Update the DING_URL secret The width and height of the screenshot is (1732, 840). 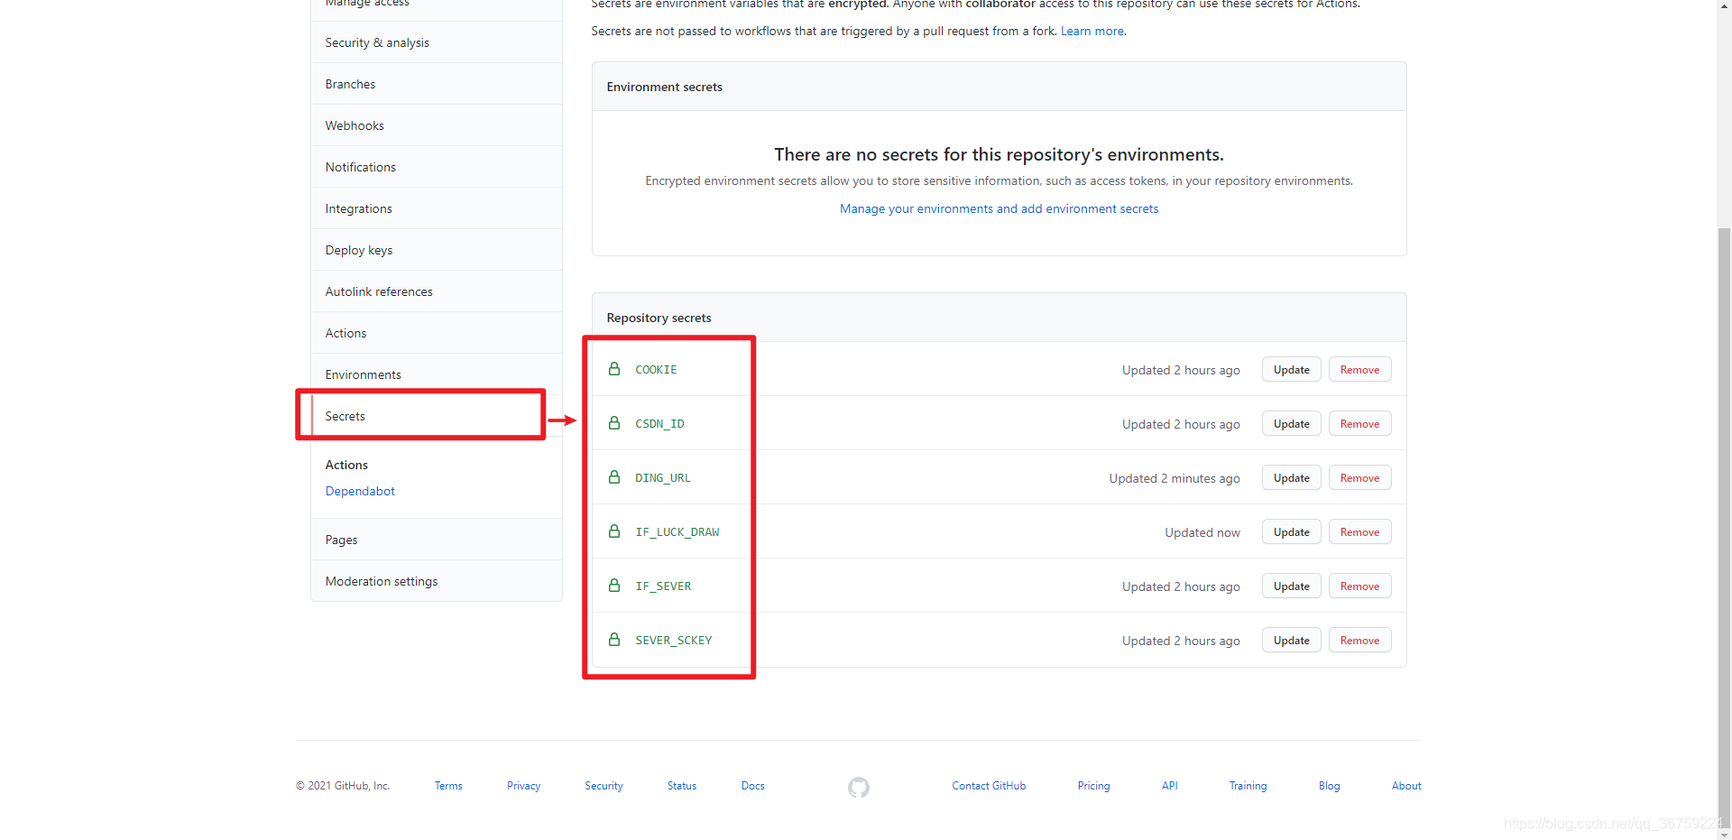click(1291, 478)
